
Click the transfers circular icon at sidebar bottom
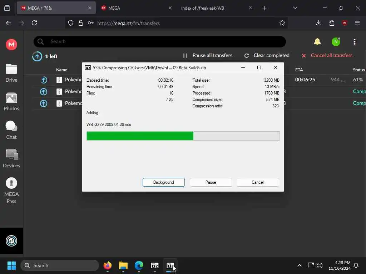[x=11, y=241]
